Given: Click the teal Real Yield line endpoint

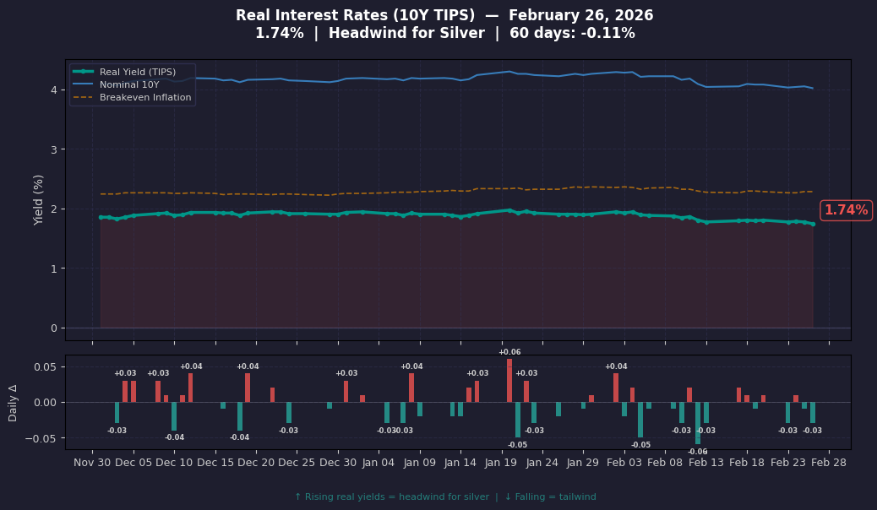Looking at the screenshot, I should (x=814, y=224).
